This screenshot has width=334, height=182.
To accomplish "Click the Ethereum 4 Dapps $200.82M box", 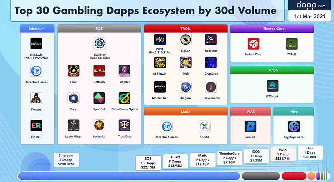I will [66, 160].
